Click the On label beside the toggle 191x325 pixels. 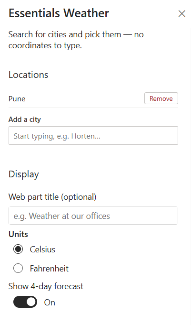click(x=50, y=303)
